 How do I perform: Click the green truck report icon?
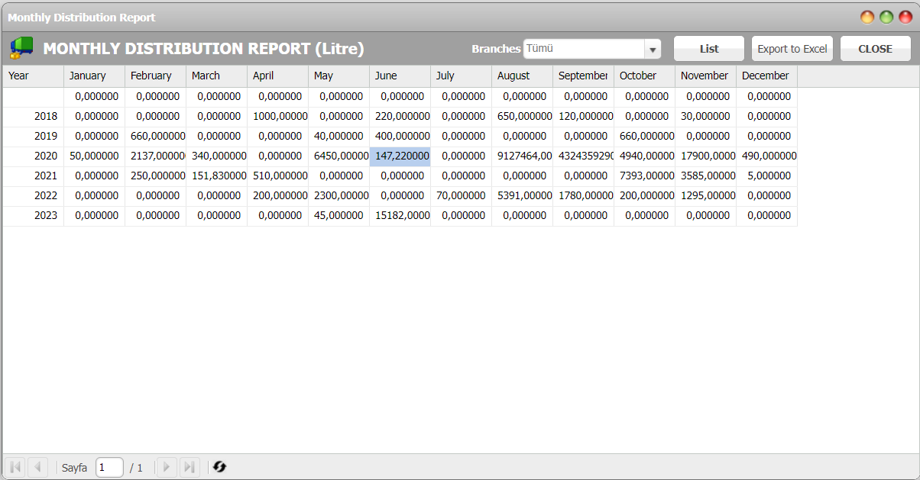[x=21, y=48]
